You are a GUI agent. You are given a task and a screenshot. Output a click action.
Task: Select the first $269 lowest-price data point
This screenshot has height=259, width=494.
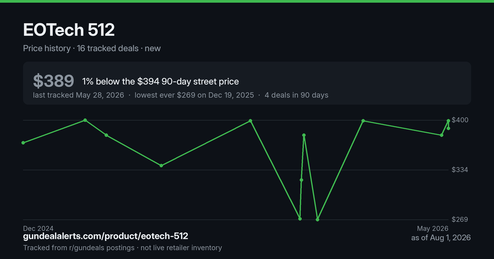(300, 219)
